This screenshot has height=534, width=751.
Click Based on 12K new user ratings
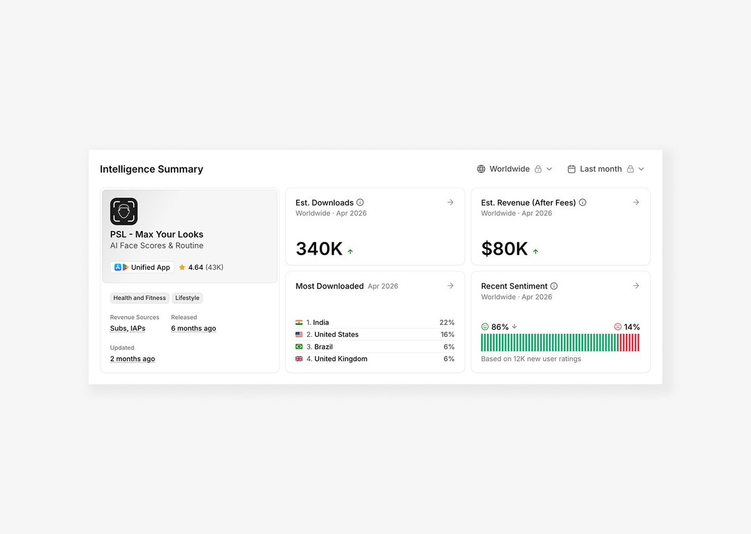click(x=531, y=359)
